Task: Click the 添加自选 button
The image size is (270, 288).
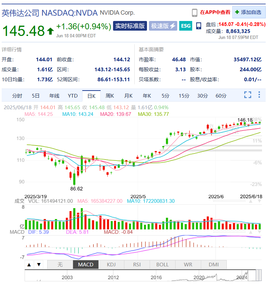Action: 249,12
